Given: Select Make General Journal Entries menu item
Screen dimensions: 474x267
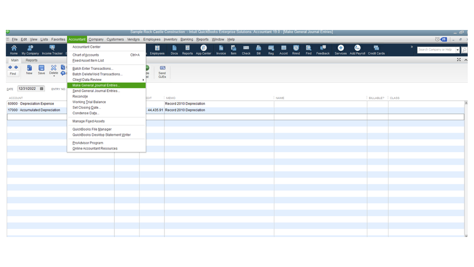Looking at the screenshot, I should point(96,86).
